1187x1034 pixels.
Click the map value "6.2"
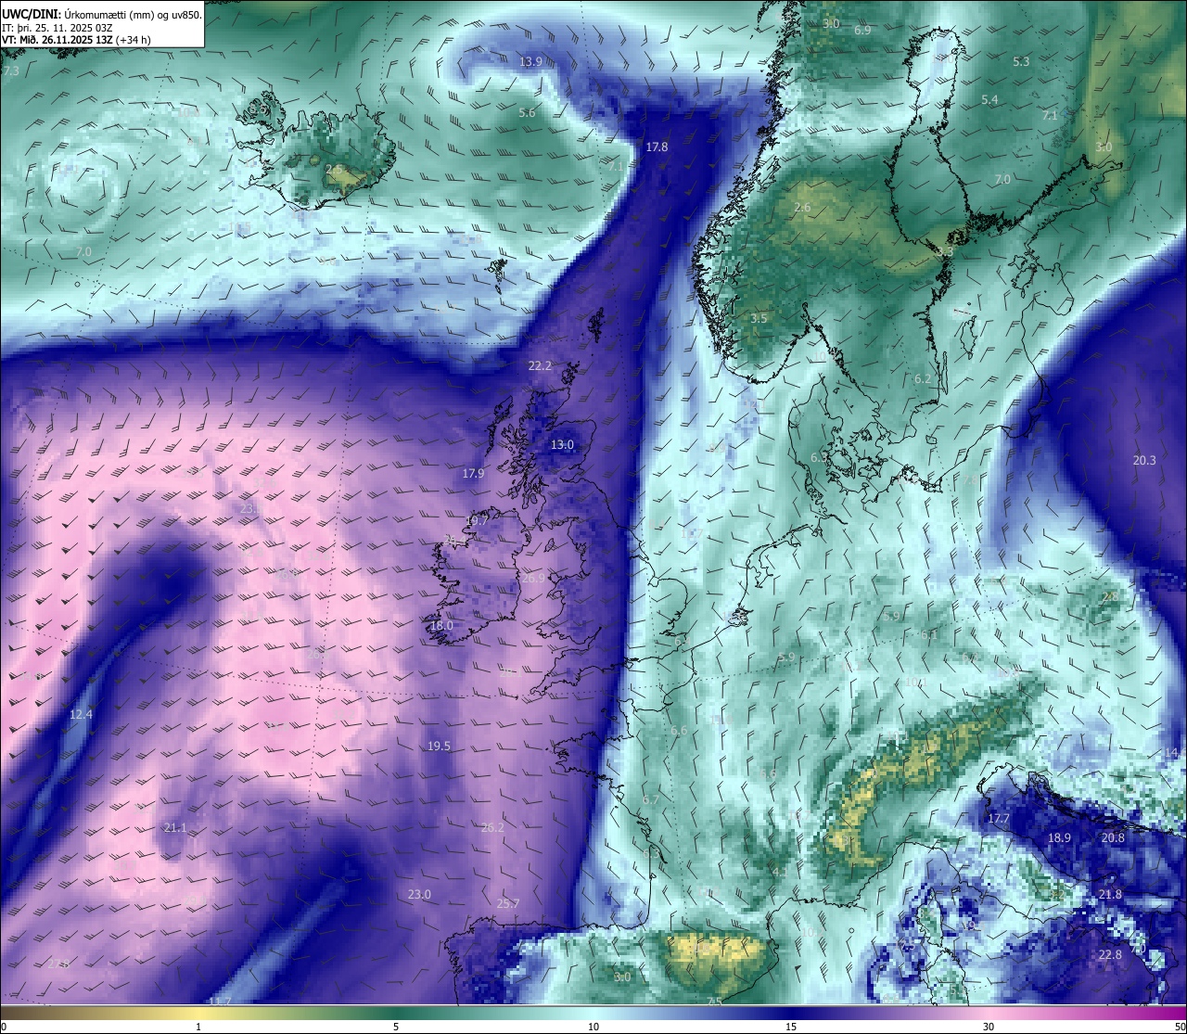(923, 378)
